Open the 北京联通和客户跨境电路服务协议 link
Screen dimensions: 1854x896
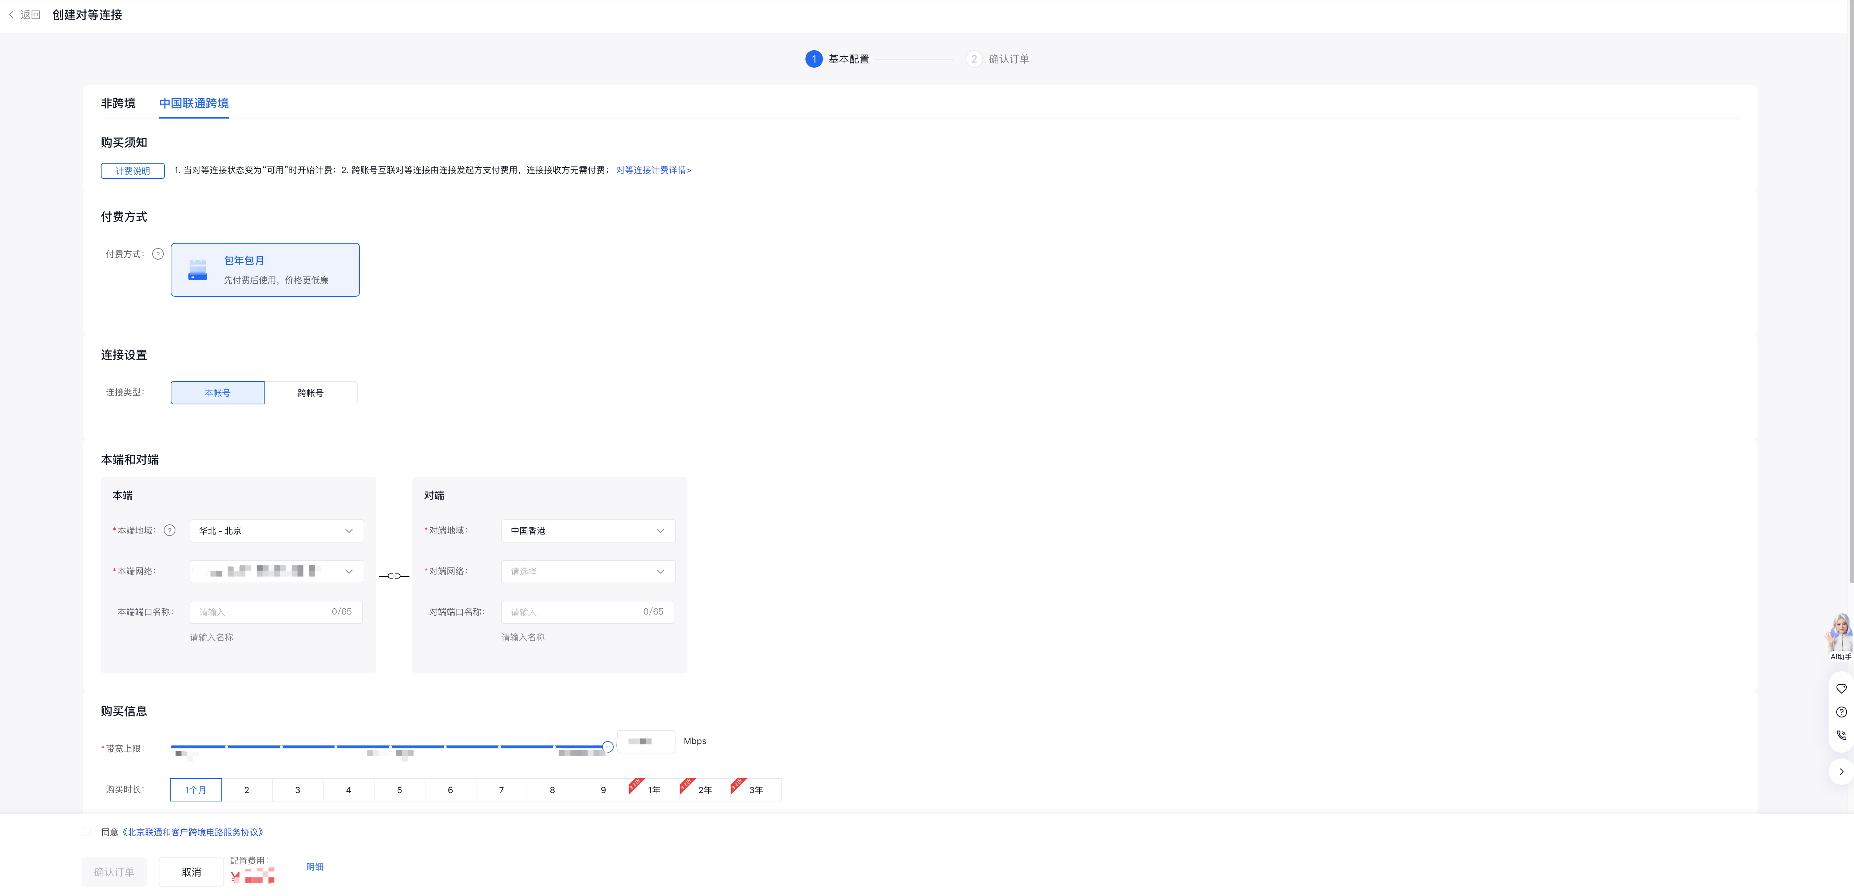[x=193, y=832]
